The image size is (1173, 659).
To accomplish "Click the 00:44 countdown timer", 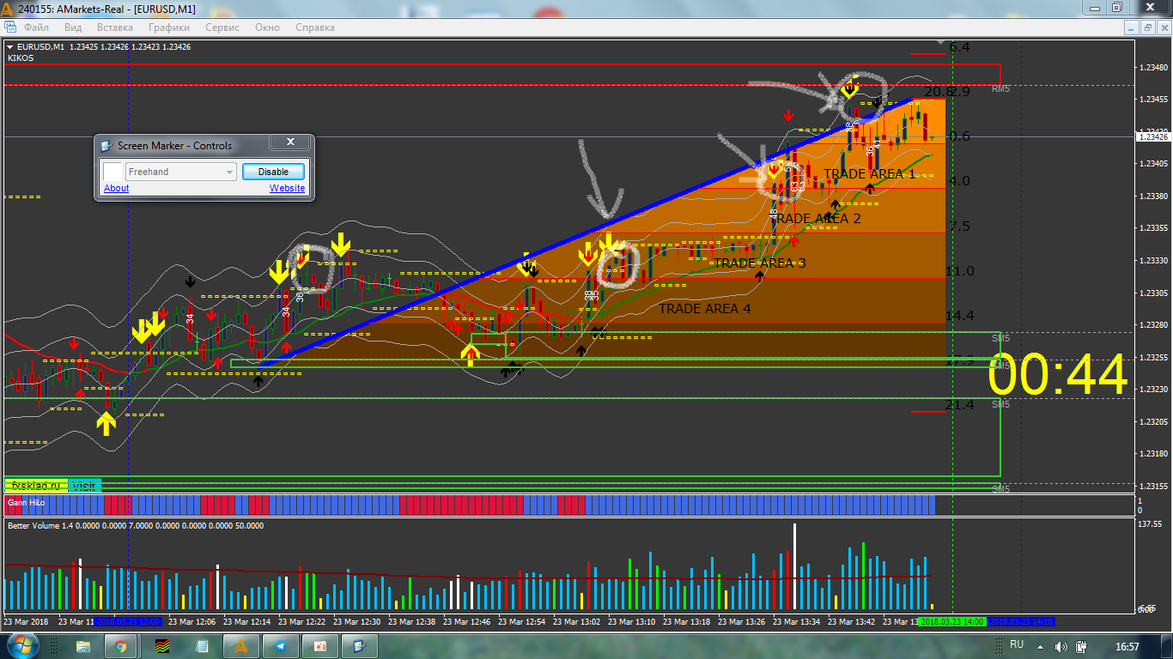I will [x=1058, y=375].
